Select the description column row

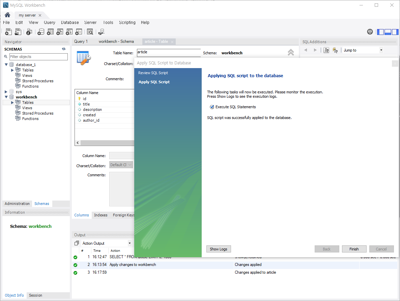tap(104, 110)
